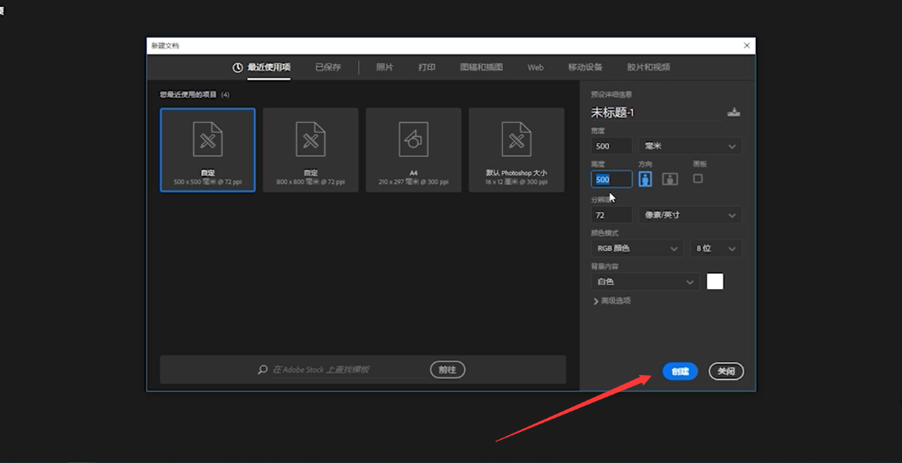Select landscape orientation icon
The height and width of the screenshot is (463, 902).
pyautogui.click(x=670, y=179)
